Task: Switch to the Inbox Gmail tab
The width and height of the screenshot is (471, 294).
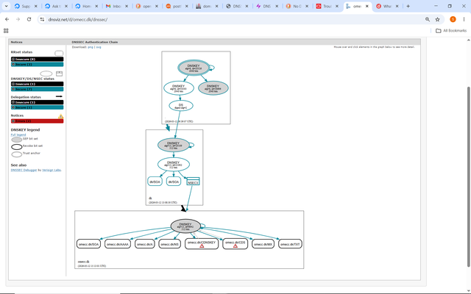Action: click(x=116, y=7)
